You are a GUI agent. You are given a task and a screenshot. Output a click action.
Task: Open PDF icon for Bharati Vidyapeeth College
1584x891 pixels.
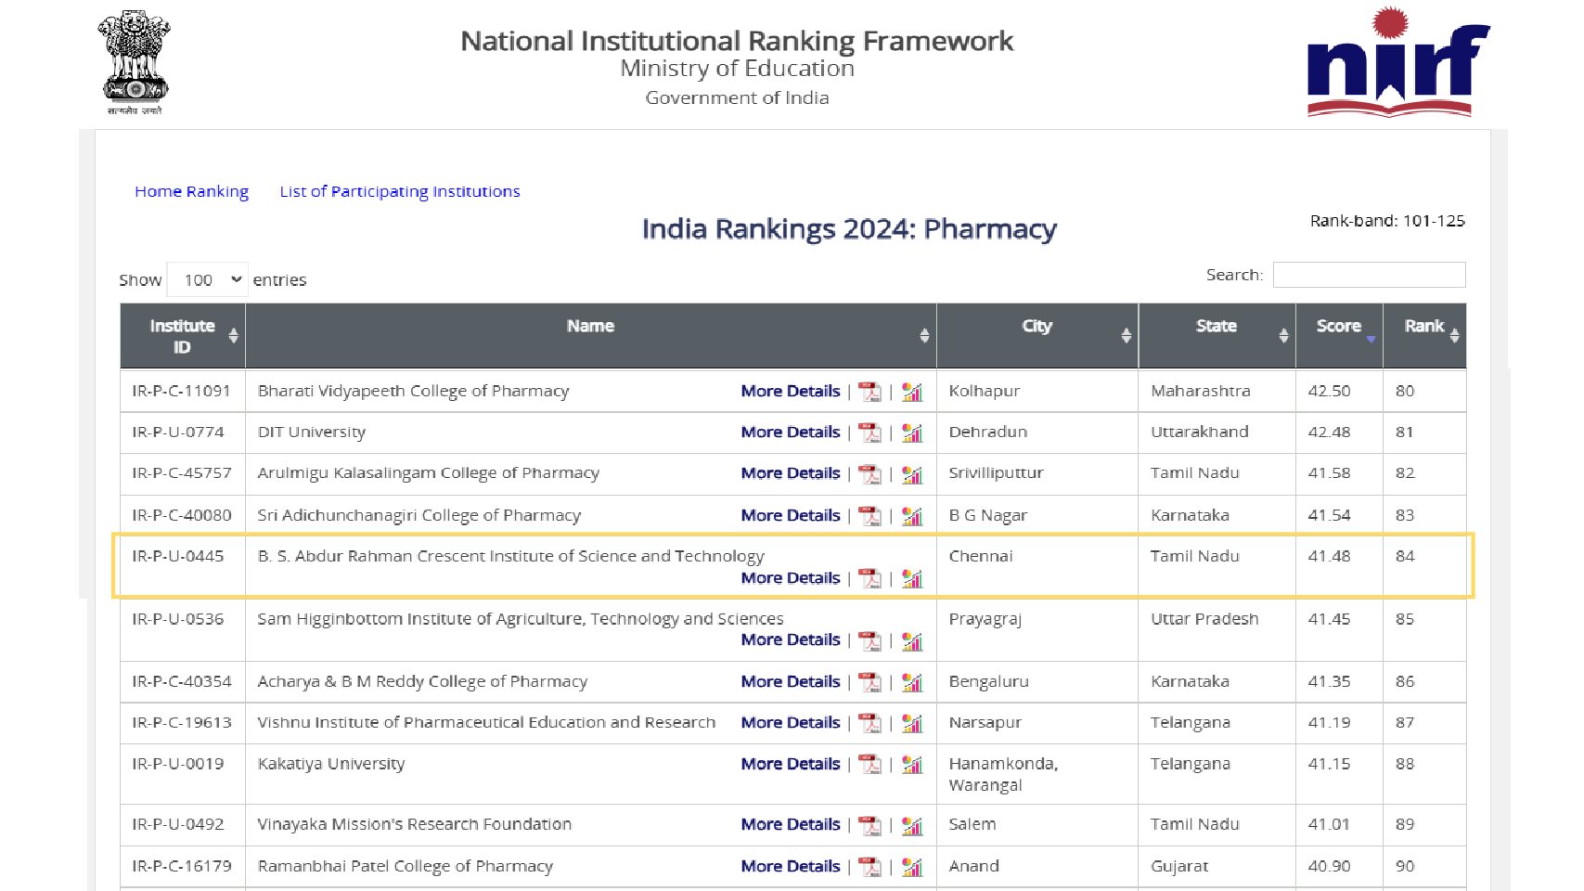(869, 392)
